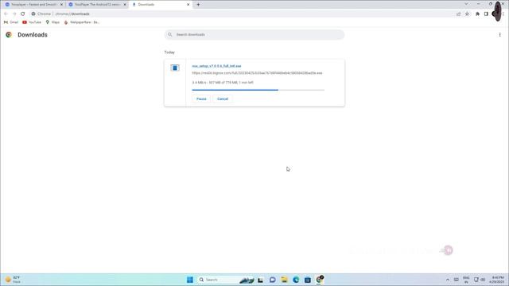Switch to the first Noxplayer tab

coord(33,5)
